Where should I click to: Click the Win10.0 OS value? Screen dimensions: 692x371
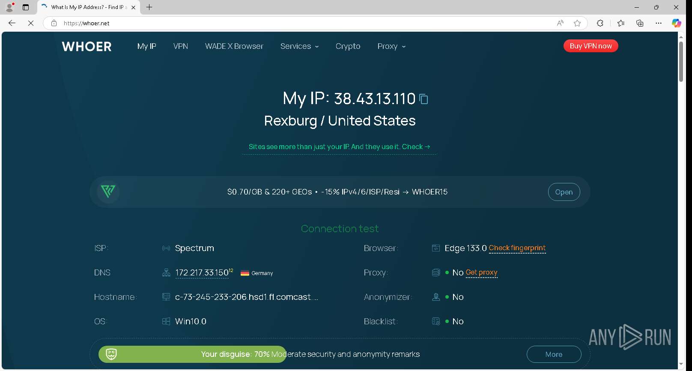click(191, 321)
